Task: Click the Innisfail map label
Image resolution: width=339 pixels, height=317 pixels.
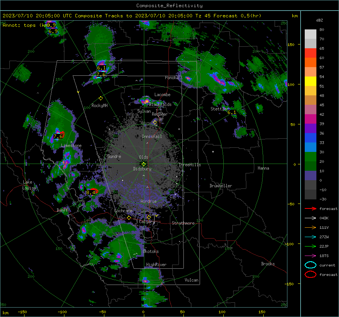Action: [152, 136]
